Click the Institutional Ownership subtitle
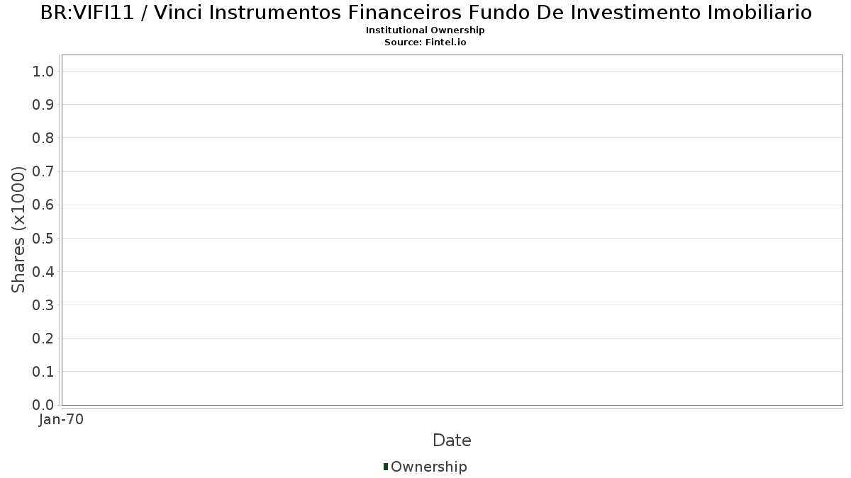This screenshot has width=851, height=478. 425,30
